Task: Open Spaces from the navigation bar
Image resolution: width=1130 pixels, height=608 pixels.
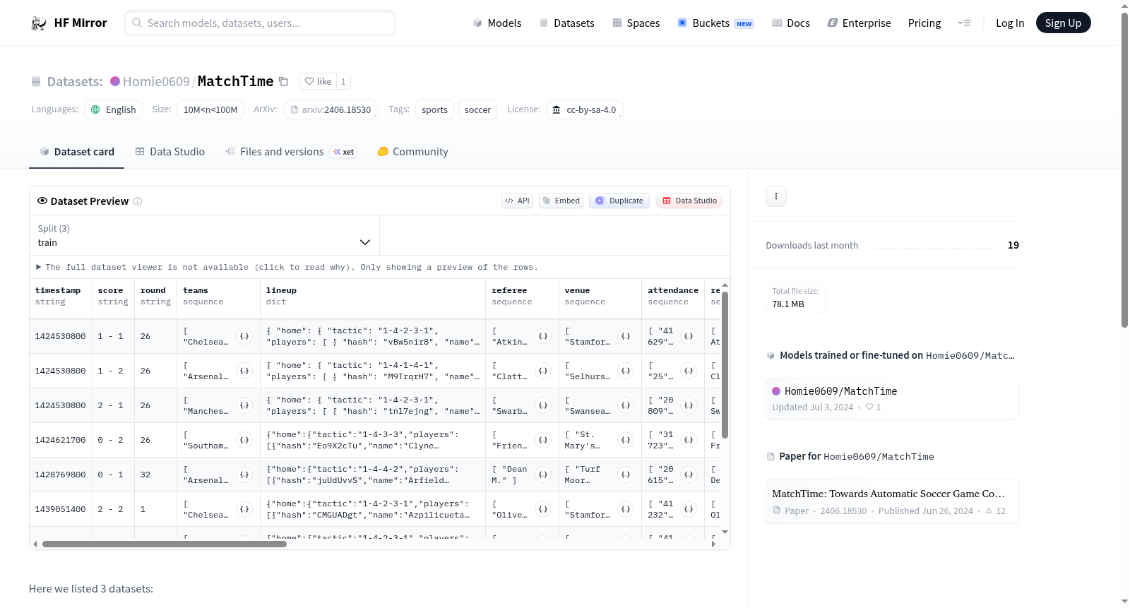Action: tap(636, 23)
